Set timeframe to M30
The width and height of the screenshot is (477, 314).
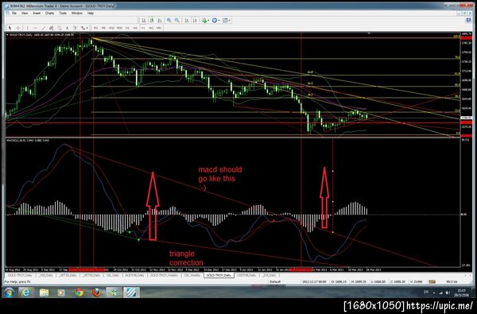click(x=119, y=28)
